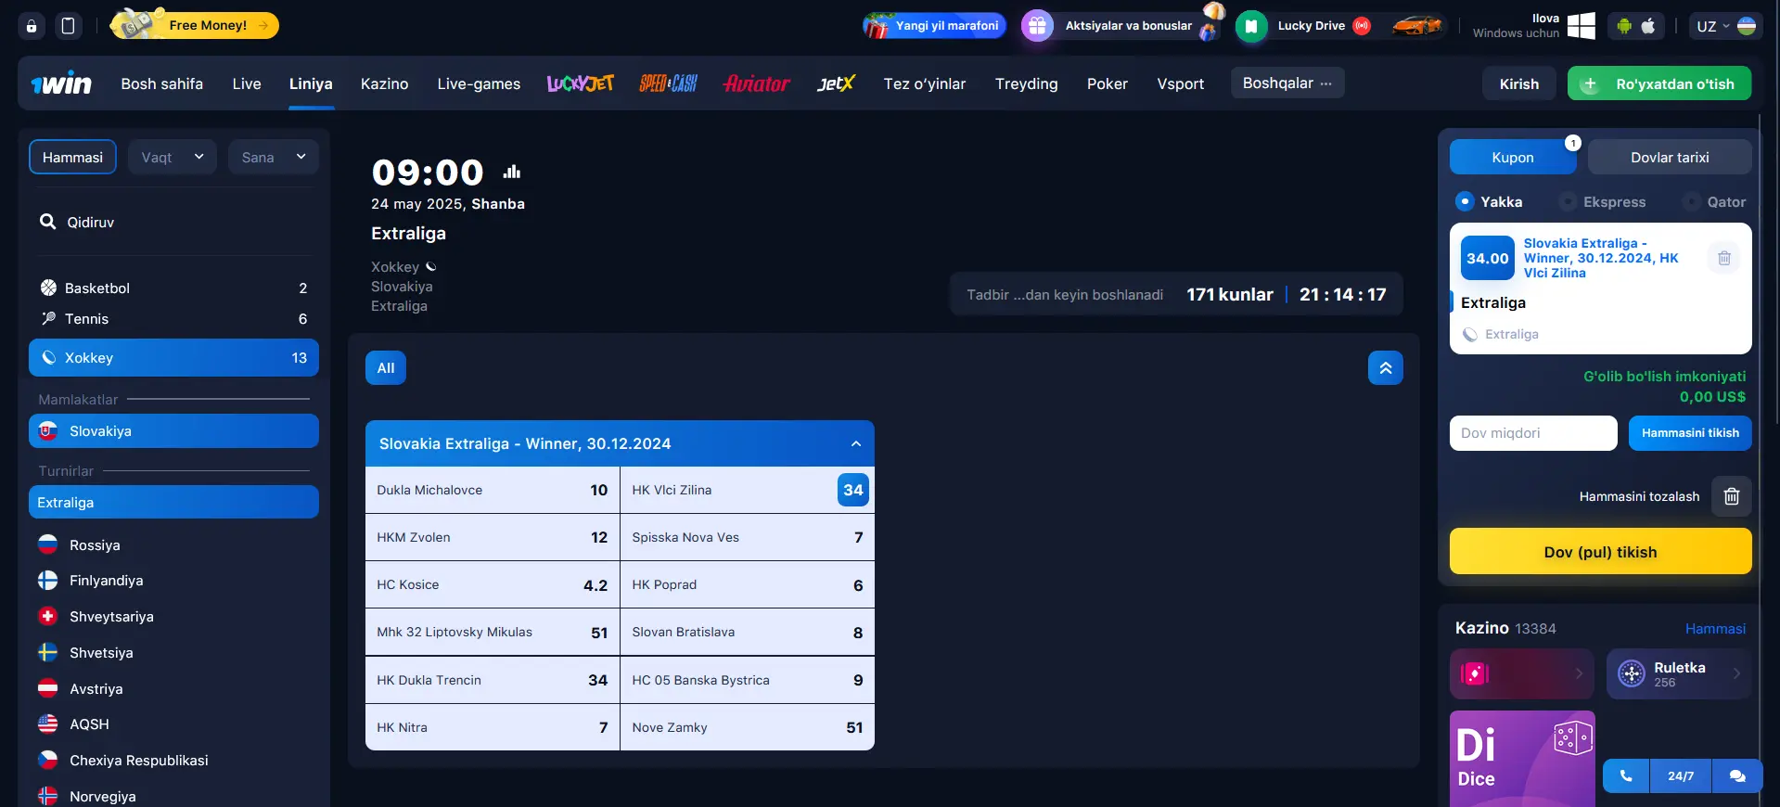This screenshot has height=807, width=1780.
Task: Toggle HK Vlci Zilina 34 odds selection
Action: click(852, 490)
